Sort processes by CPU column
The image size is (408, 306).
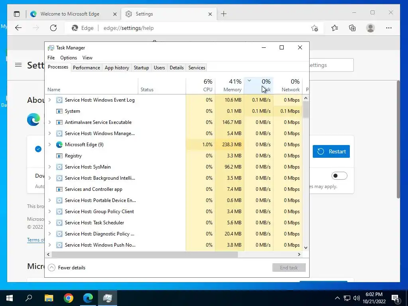pos(201,86)
